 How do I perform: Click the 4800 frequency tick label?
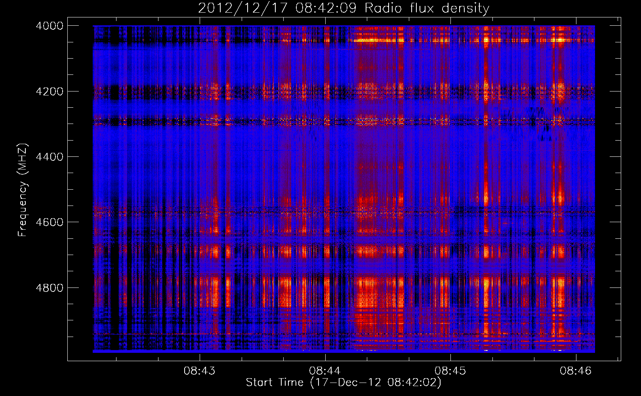[50, 287]
